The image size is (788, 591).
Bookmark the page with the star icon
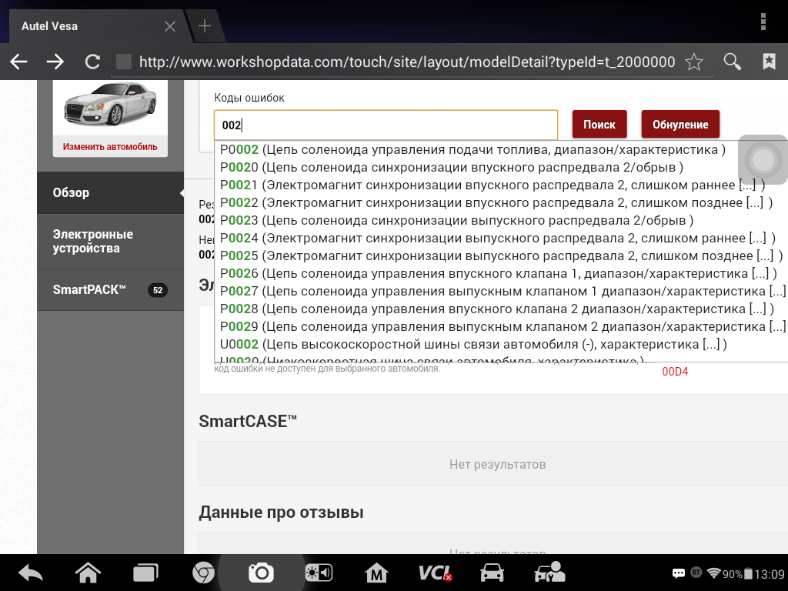pos(694,62)
